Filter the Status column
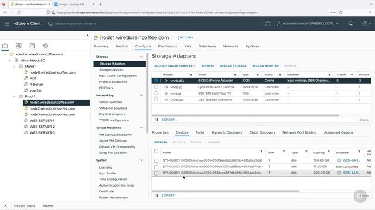The width and height of the screenshot is (375, 210). point(280,75)
